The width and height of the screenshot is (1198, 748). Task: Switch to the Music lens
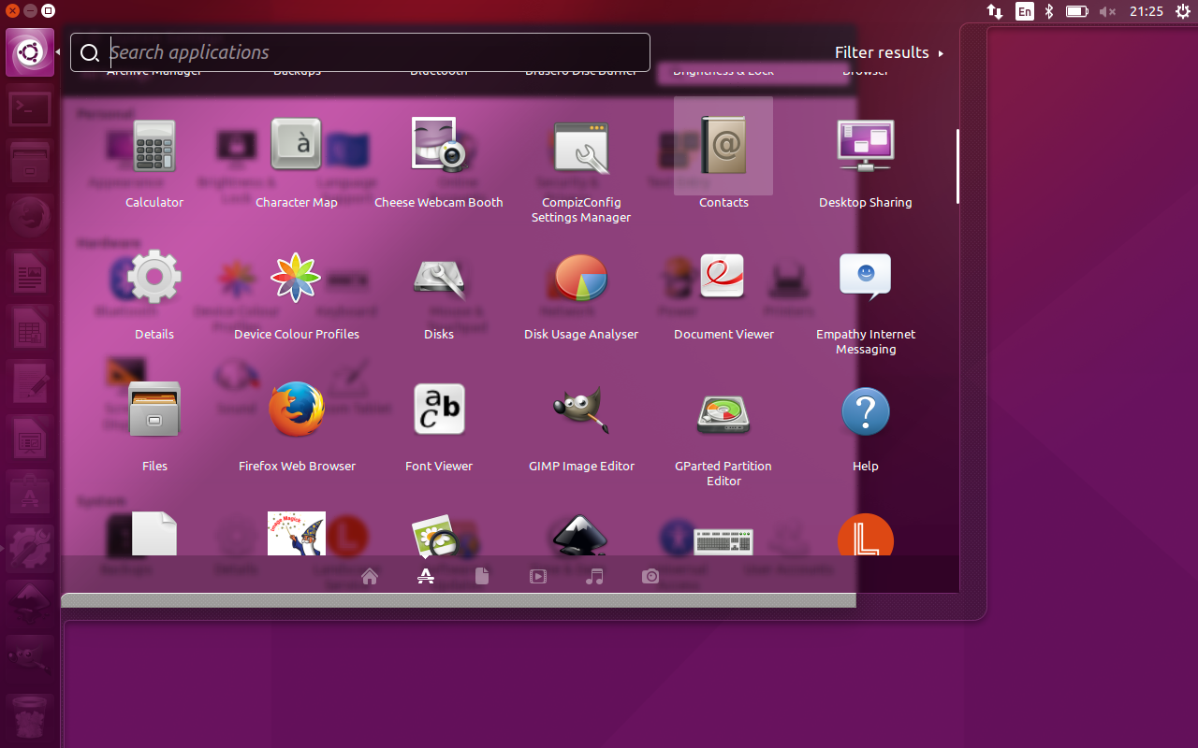pyautogui.click(x=594, y=576)
